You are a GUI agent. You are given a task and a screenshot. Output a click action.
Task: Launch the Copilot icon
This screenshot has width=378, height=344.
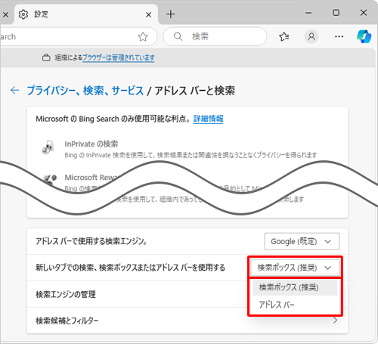[364, 36]
